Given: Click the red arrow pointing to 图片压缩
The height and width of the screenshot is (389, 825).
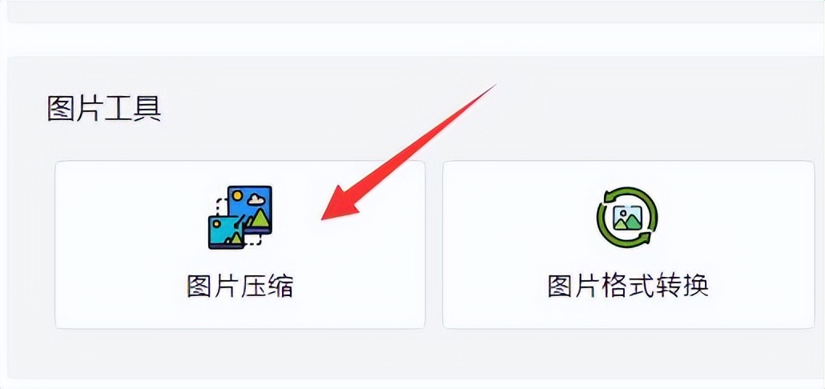Looking at the screenshot, I should coord(408,152).
